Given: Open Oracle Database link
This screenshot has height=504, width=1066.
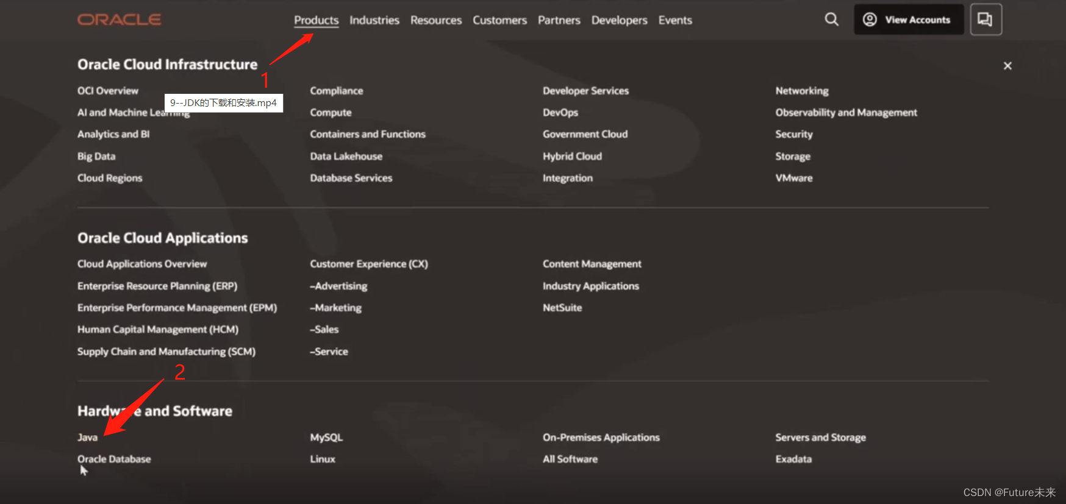Looking at the screenshot, I should (x=114, y=459).
